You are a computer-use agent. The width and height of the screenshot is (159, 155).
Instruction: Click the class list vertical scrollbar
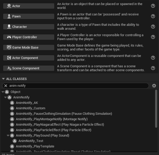156,109
